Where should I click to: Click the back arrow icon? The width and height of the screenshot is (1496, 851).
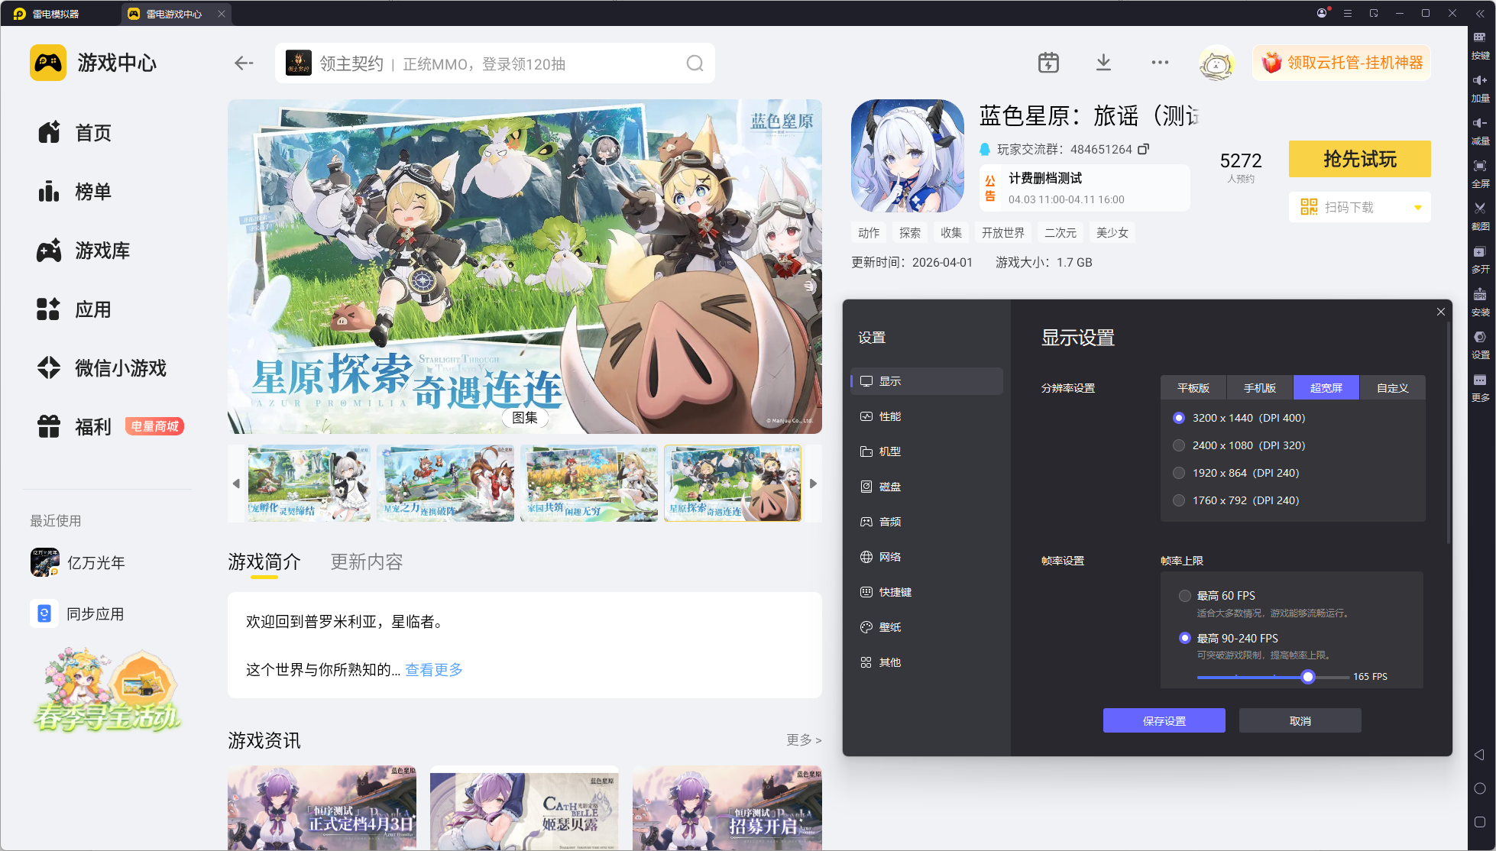(x=244, y=63)
